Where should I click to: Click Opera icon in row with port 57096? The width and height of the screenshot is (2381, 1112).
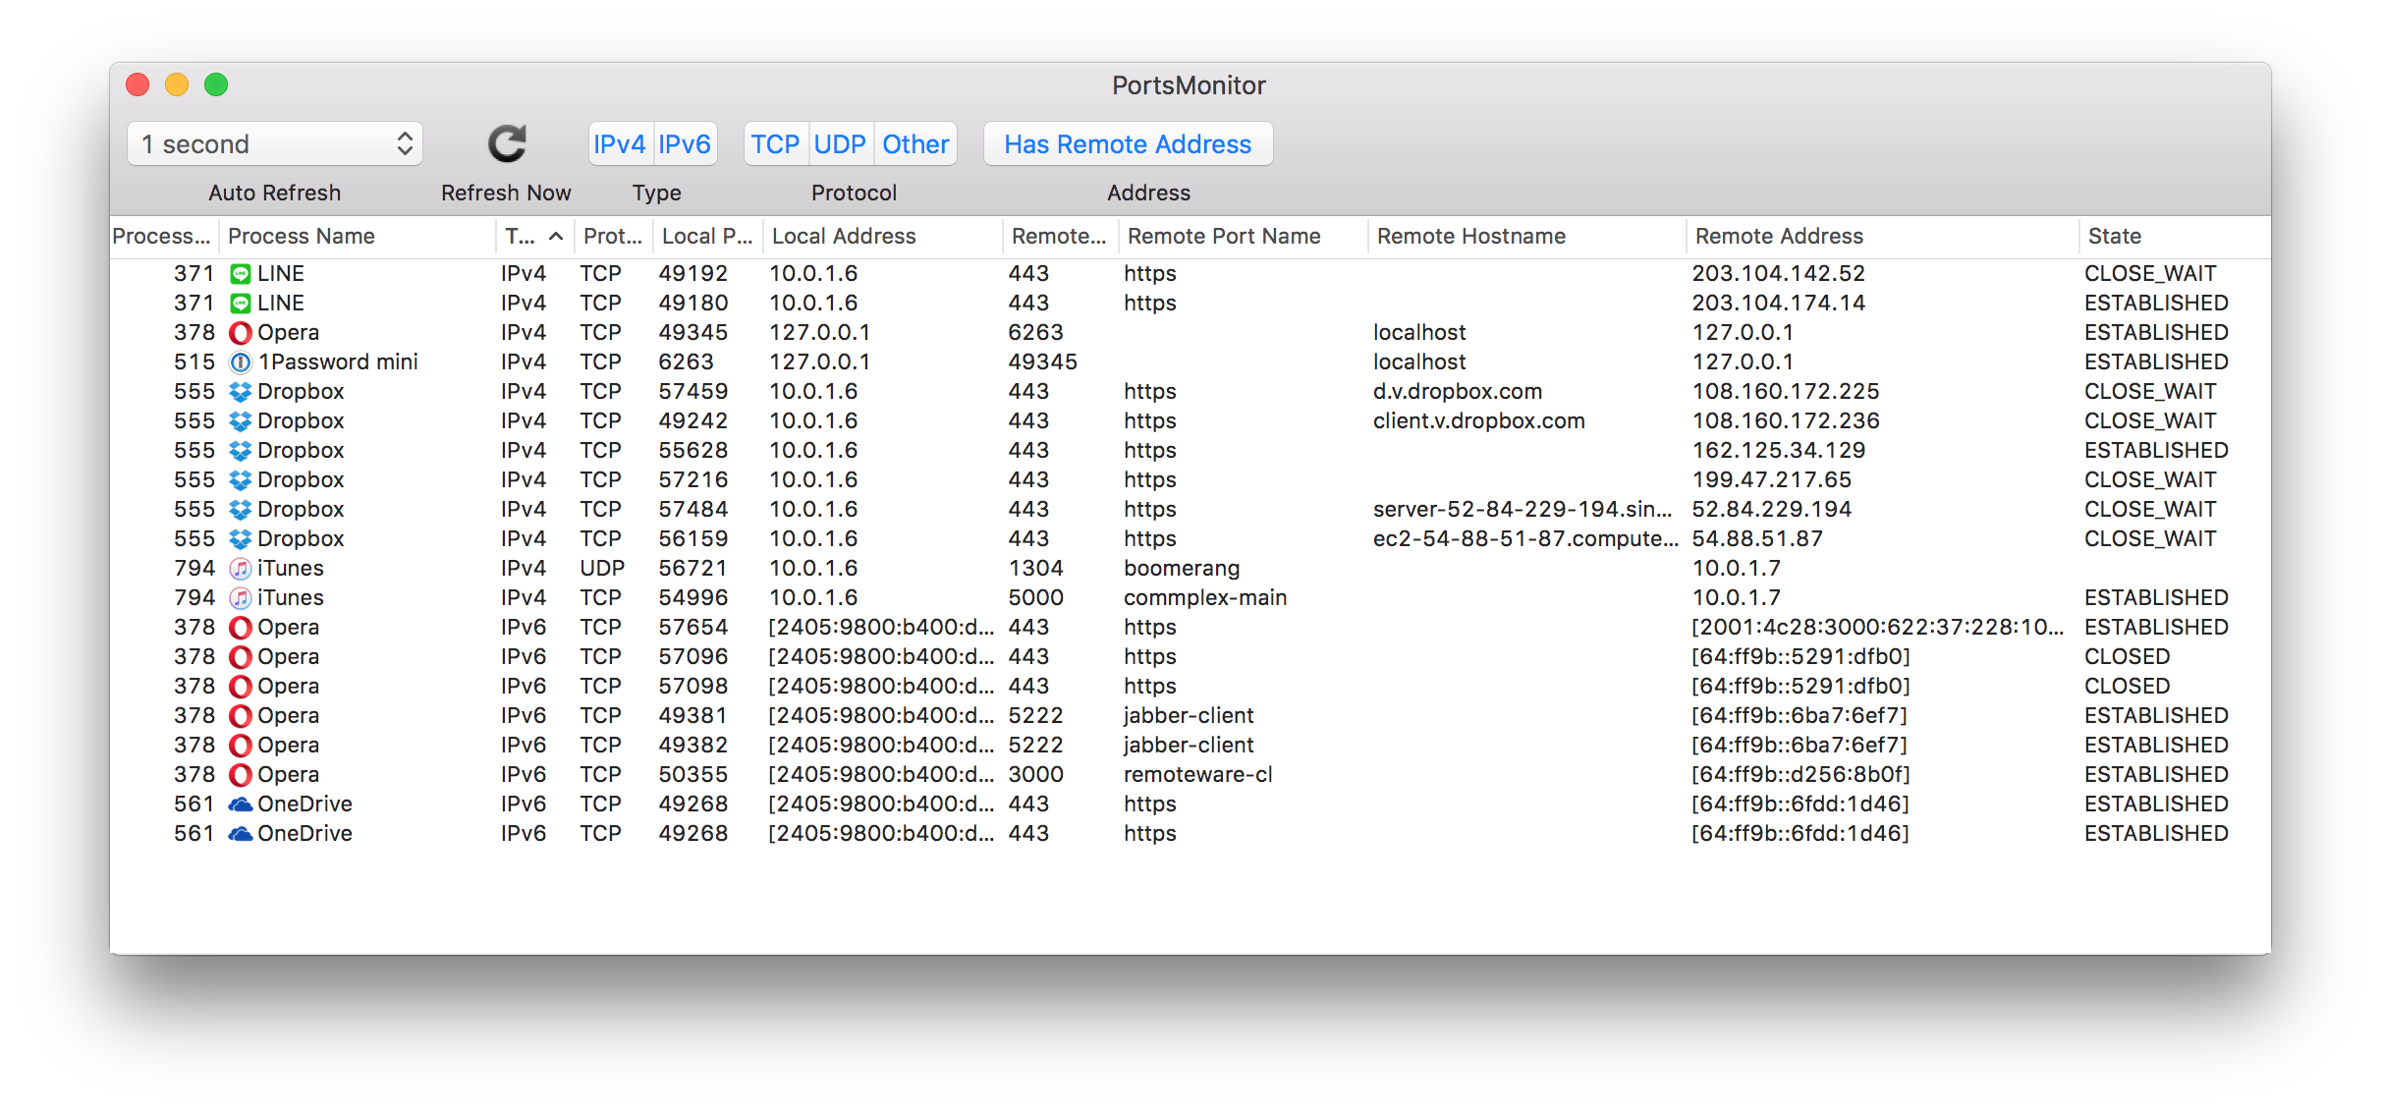[x=241, y=657]
